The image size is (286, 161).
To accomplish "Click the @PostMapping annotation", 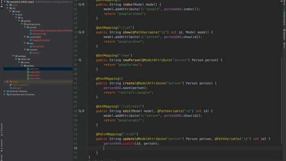I will (x=109, y=79).
